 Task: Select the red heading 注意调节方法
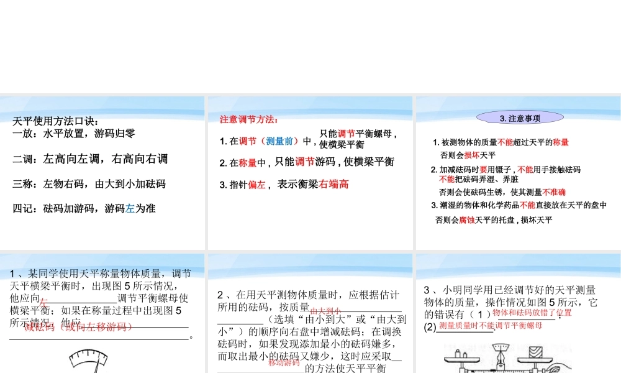click(x=249, y=119)
